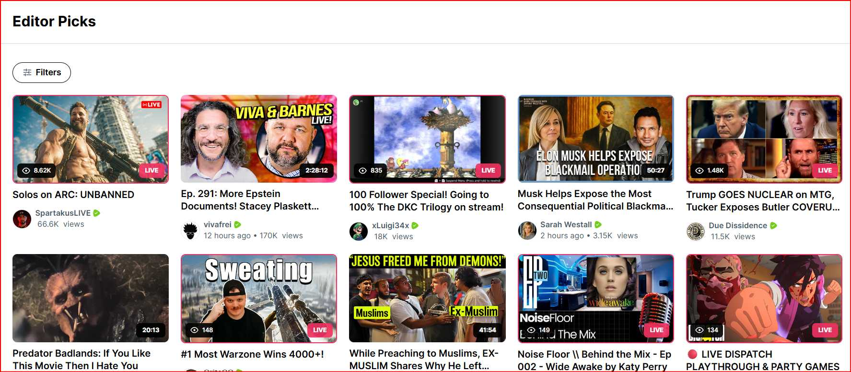The height and width of the screenshot is (372, 851).
Task: Open Solos on ARC: UNBANNED thumbnail
Action: [91, 139]
